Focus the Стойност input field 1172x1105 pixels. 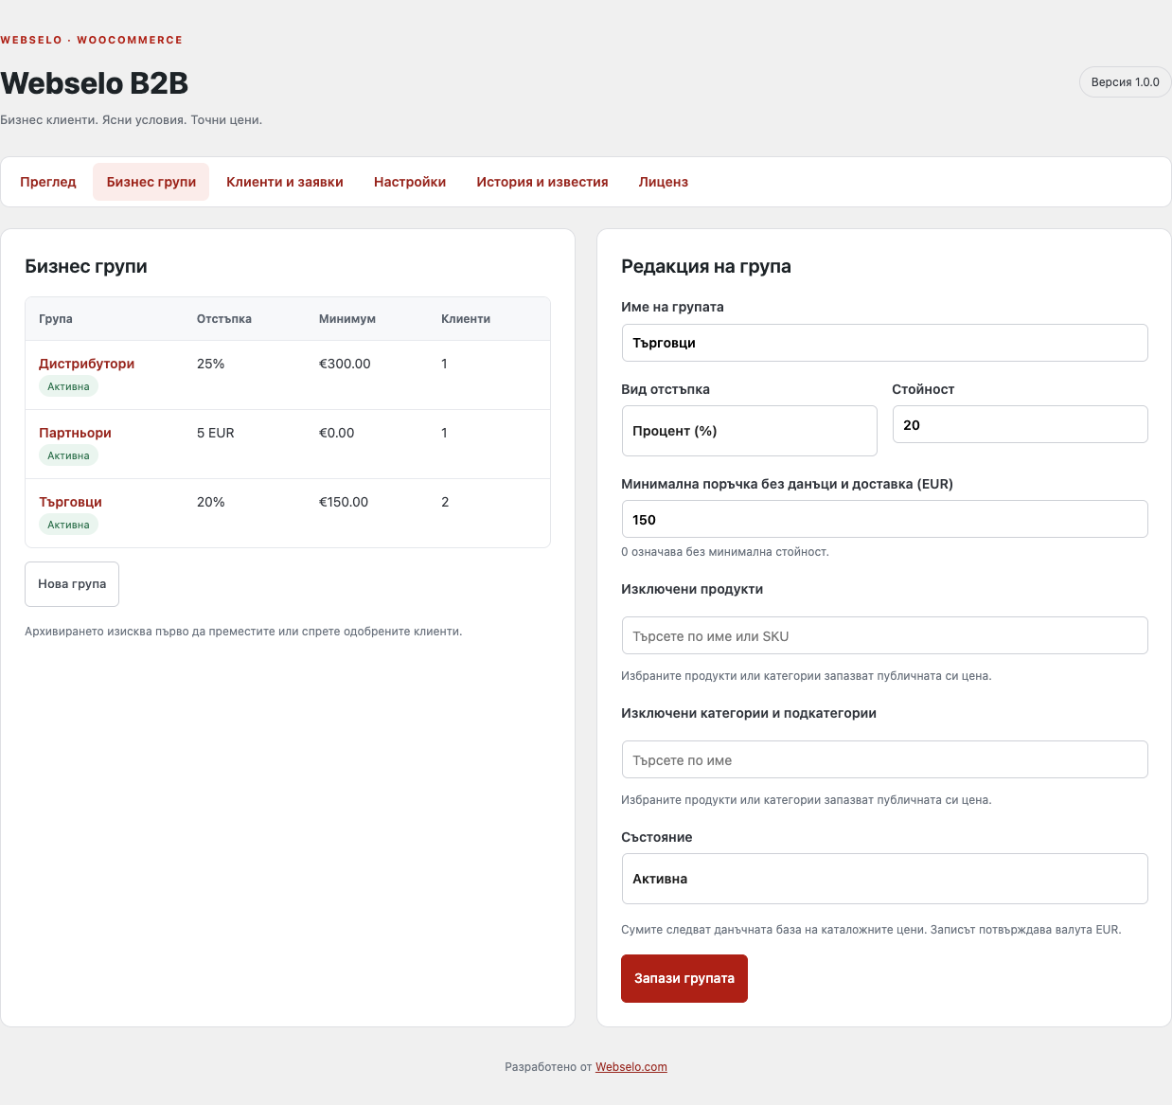coord(1020,424)
